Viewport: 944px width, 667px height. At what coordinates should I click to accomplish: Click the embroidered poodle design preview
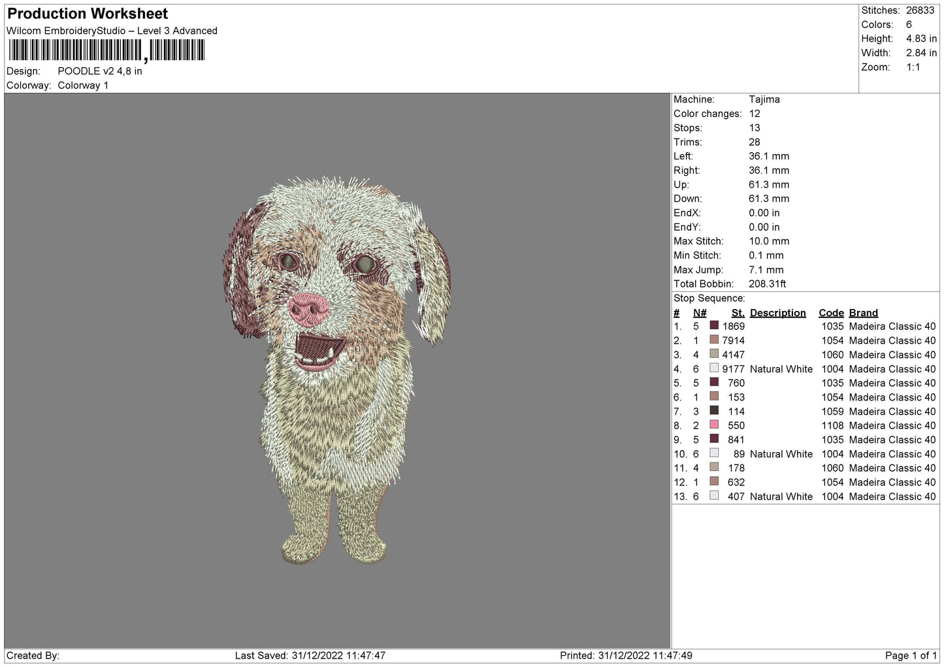337,370
